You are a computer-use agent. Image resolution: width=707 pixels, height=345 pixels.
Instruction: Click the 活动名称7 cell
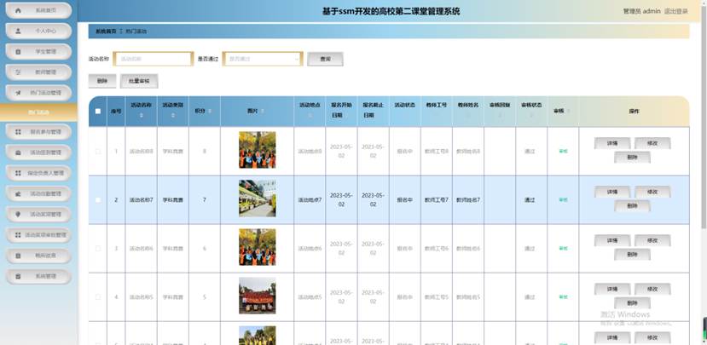point(141,200)
